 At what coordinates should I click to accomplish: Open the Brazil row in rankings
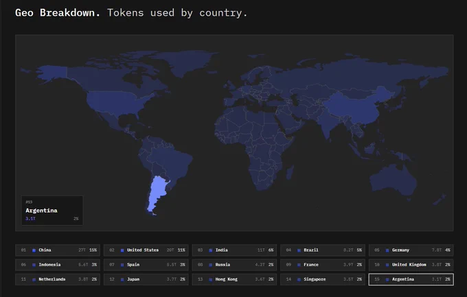tap(323, 250)
